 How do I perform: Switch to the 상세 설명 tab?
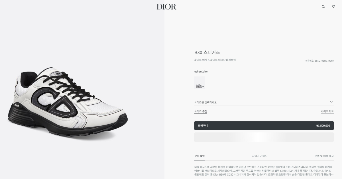(x=199, y=156)
